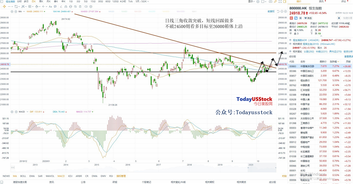Open the 评论 comments tab

[x=343, y=1]
